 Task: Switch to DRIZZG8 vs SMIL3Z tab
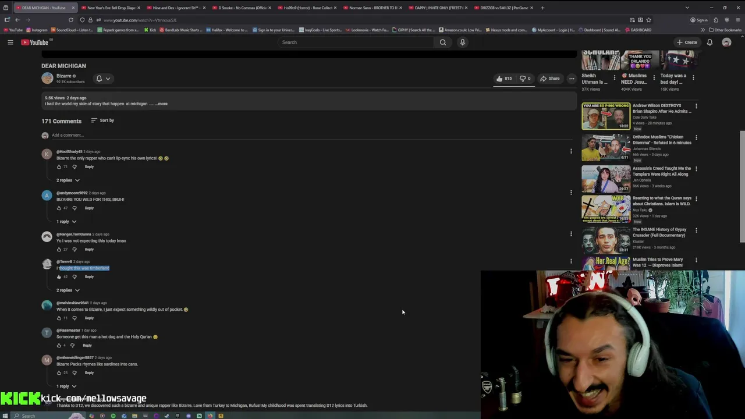pos(503,8)
